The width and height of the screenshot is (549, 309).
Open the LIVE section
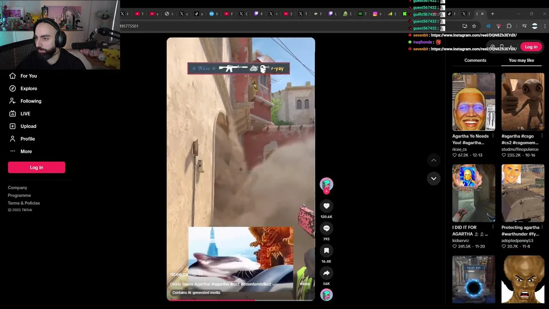pyautogui.click(x=25, y=114)
